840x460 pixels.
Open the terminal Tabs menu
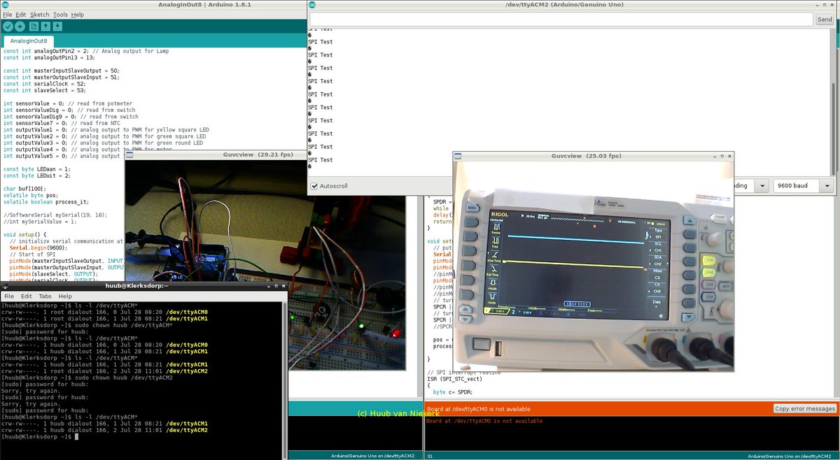point(45,296)
